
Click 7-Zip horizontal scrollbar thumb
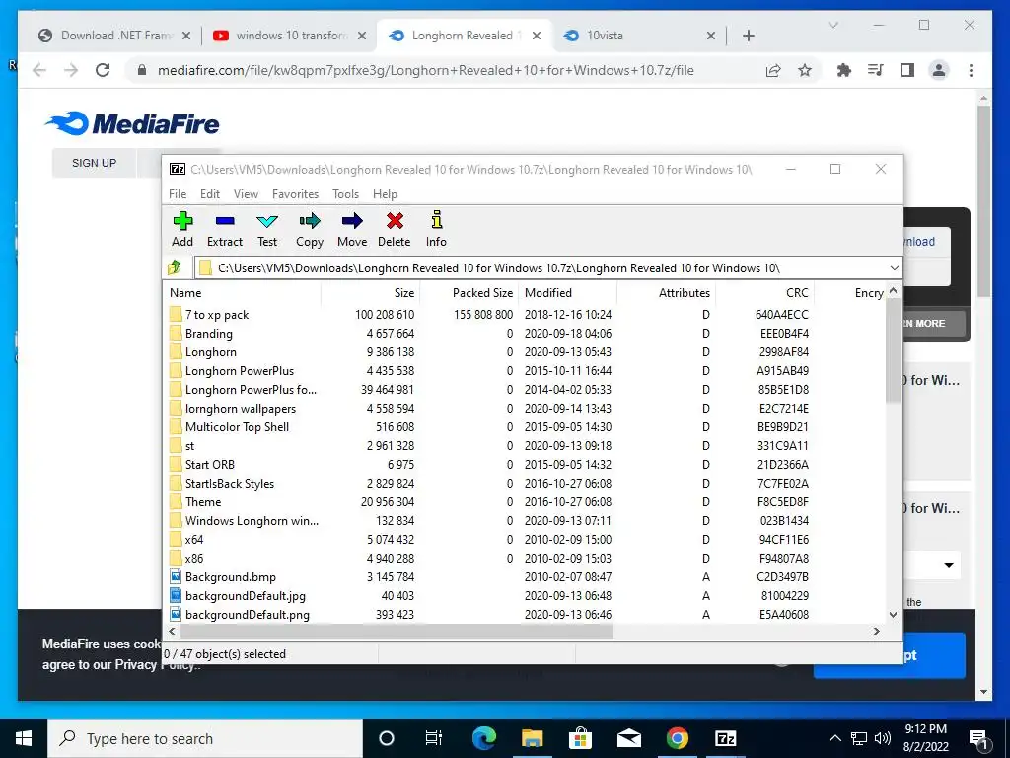click(x=397, y=631)
